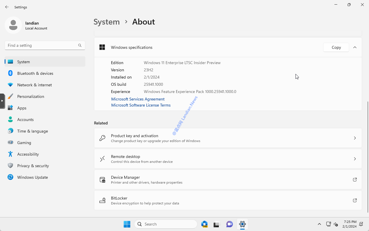Select Windows Update in the sidebar
This screenshot has height=231, width=369.
coord(45,177)
